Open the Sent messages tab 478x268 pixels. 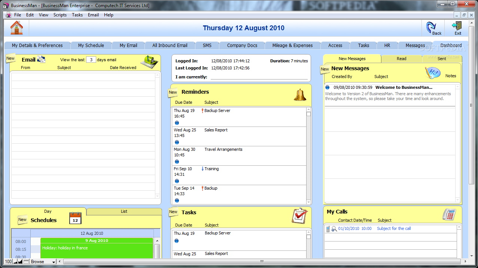tap(442, 59)
